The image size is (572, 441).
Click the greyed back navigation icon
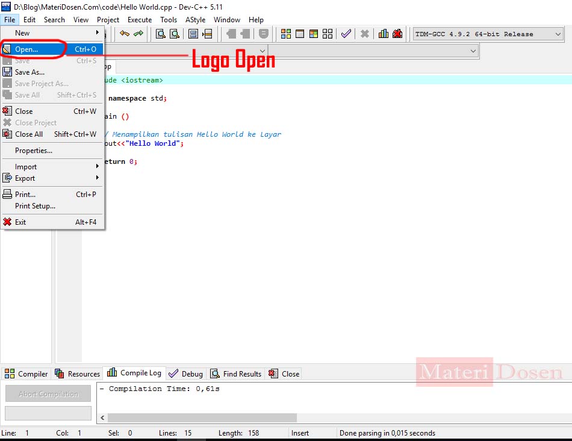click(x=231, y=34)
